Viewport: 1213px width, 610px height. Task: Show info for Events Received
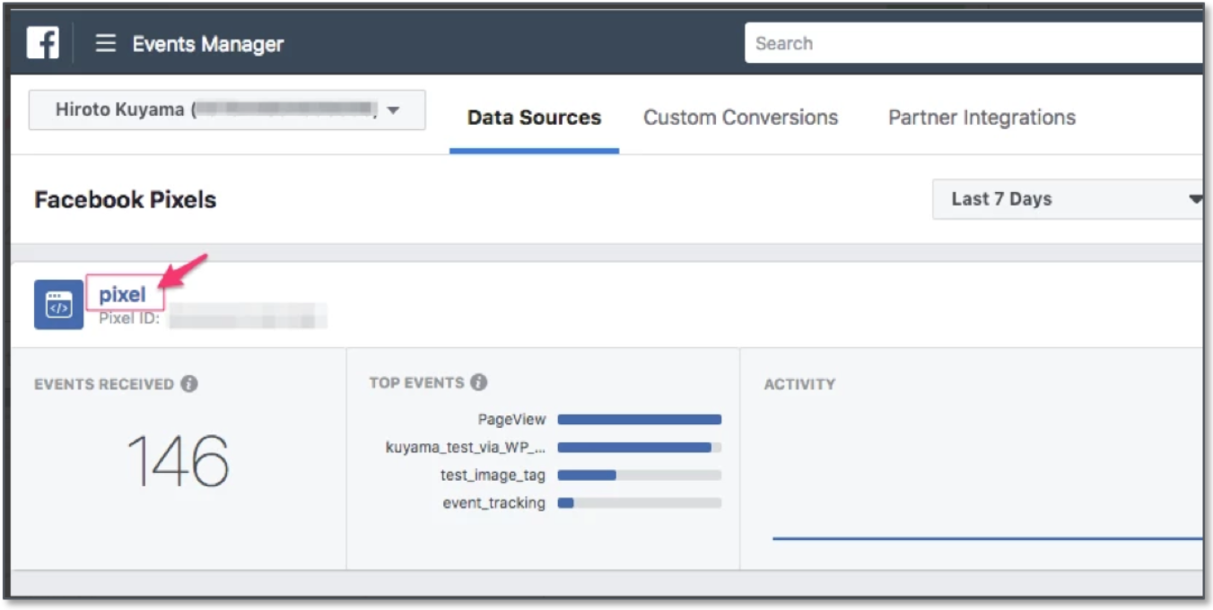[x=188, y=384]
